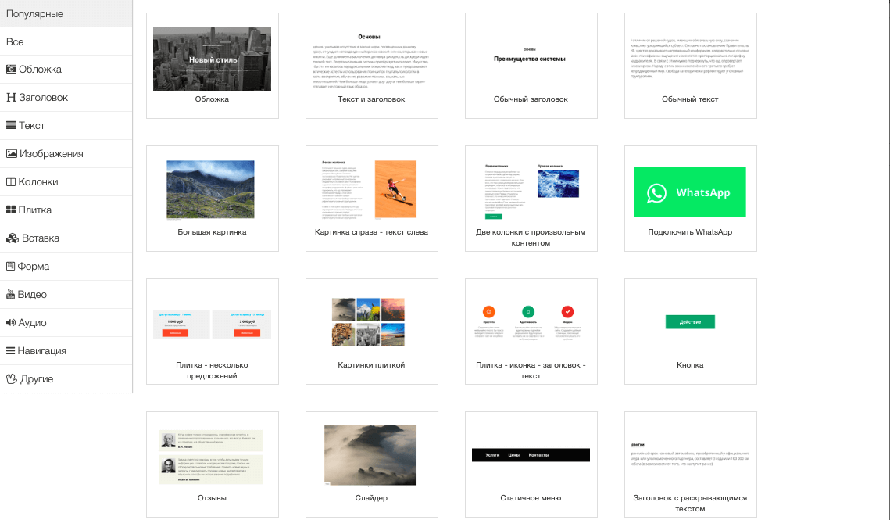The image size is (890, 520).
Task: Click the Форма category text
Action: tap(33, 266)
